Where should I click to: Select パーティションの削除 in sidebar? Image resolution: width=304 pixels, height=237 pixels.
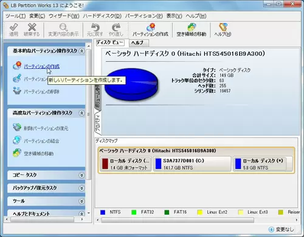(41, 92)
